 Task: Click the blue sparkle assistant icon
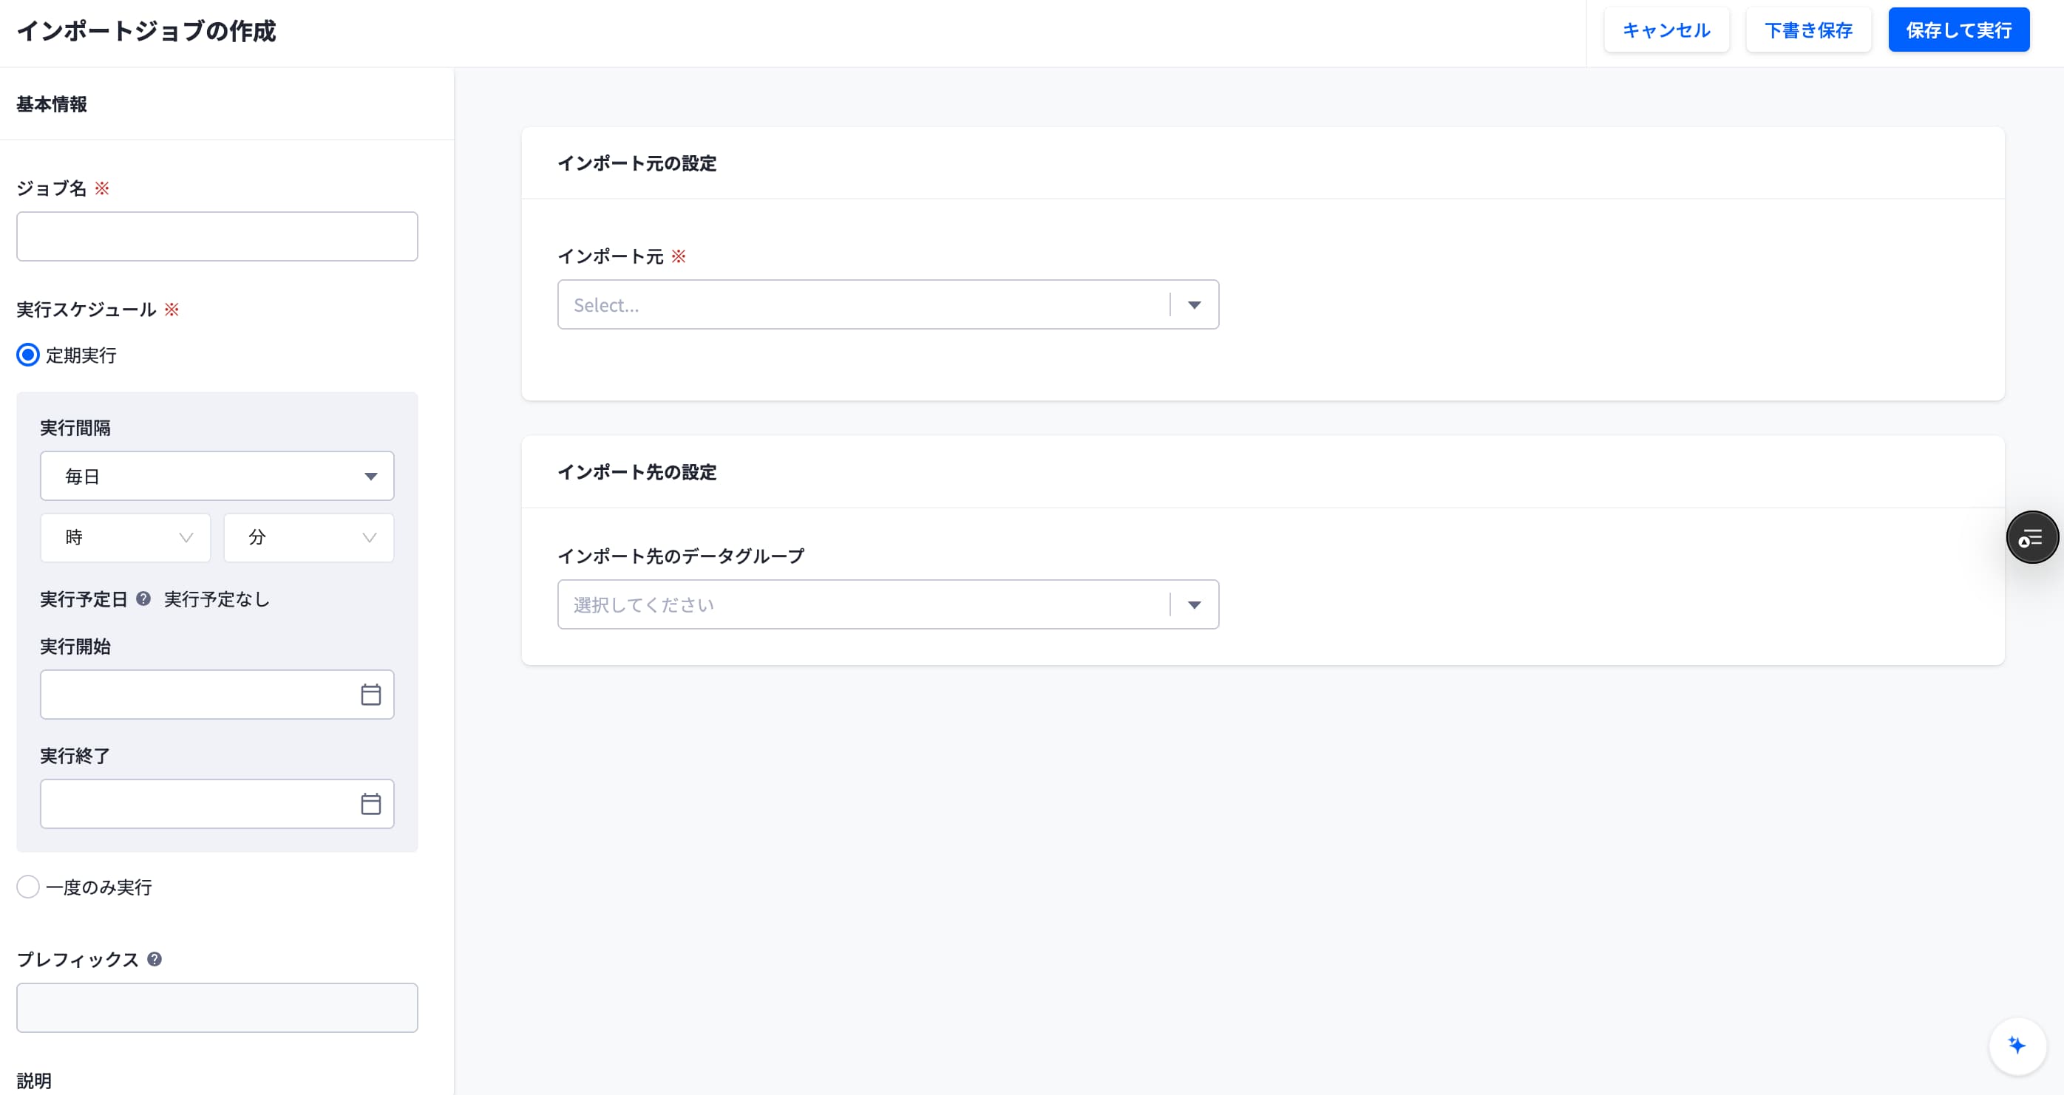[2017, 1045]
